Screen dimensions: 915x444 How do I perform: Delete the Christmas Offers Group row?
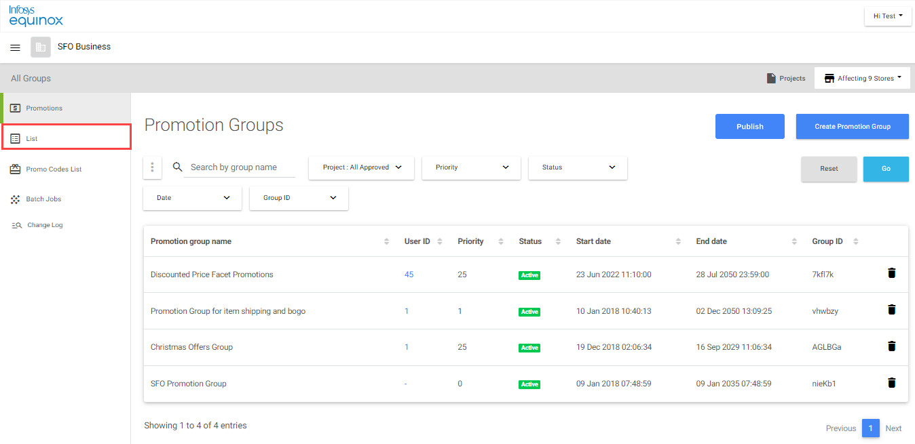(892, 346)
